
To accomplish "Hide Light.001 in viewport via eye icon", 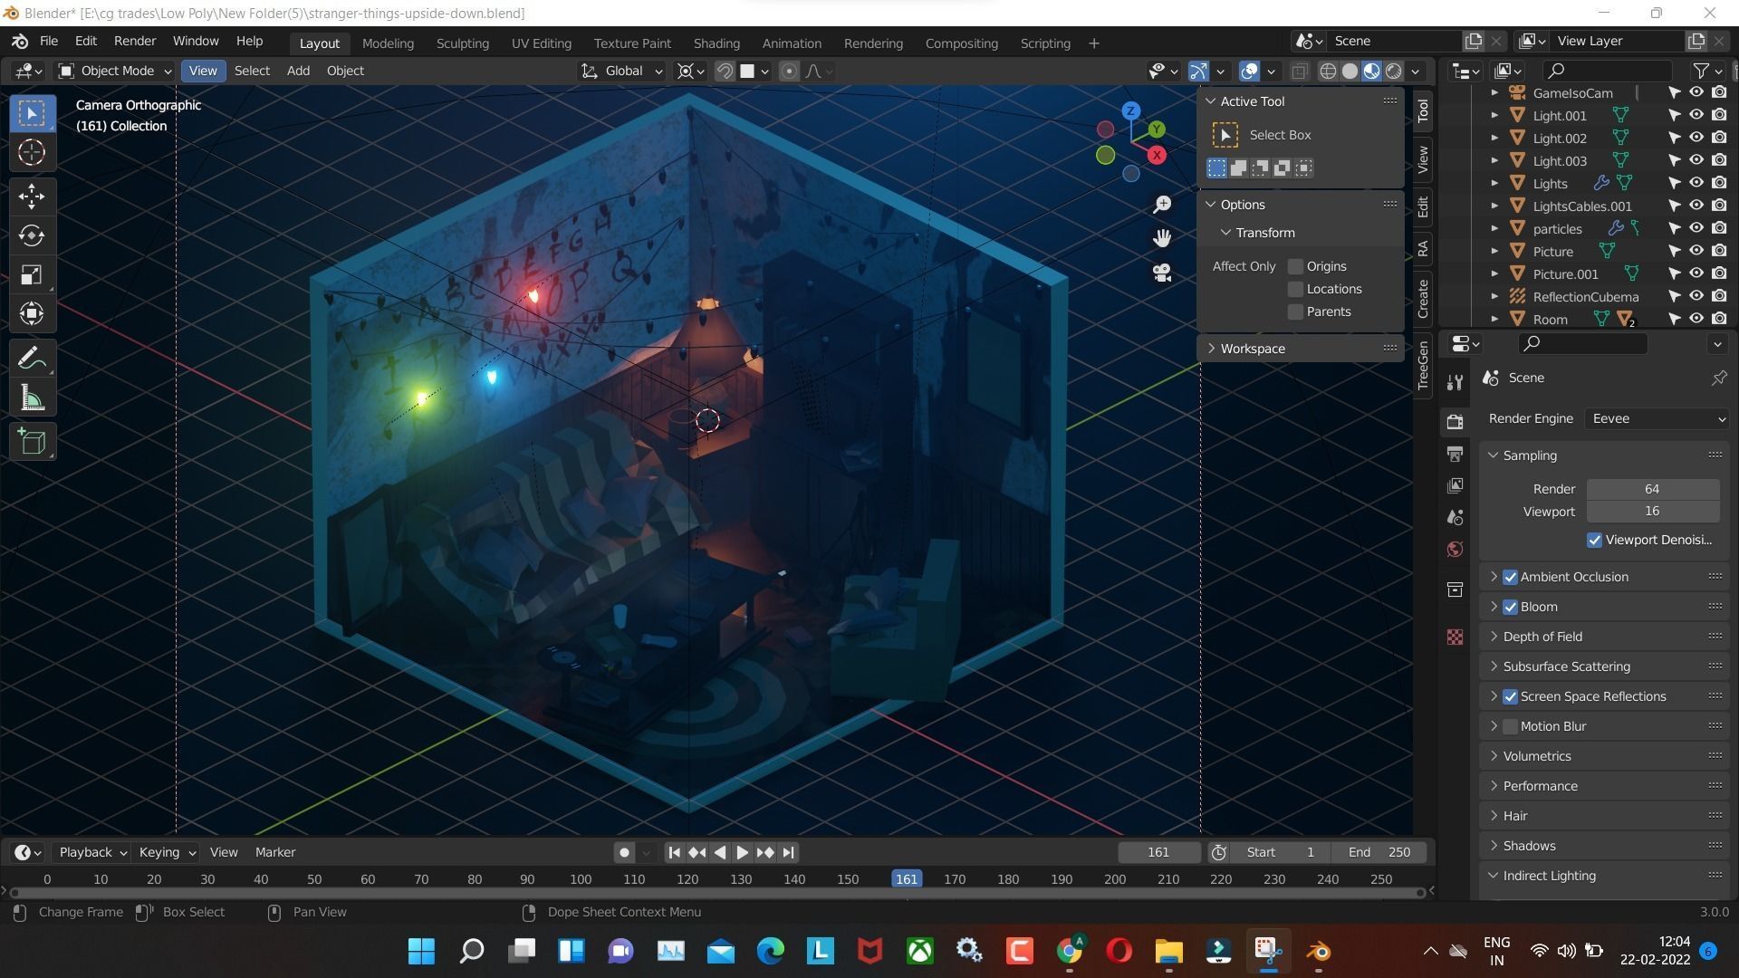I will tap(1696, 115).
